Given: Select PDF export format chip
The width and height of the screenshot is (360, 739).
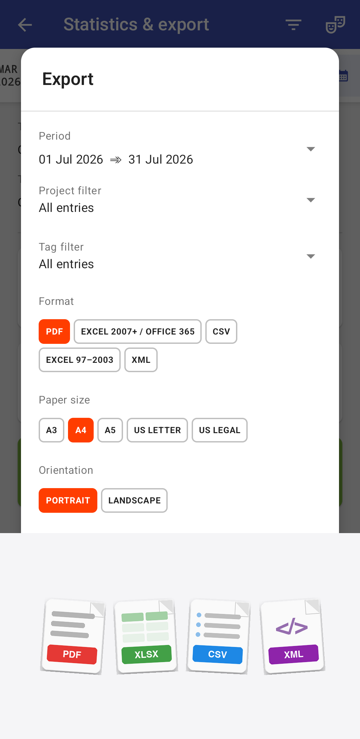Looking at the screenshot, I should pos(54,332).
